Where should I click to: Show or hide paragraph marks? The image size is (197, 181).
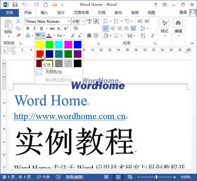(153, 36)
